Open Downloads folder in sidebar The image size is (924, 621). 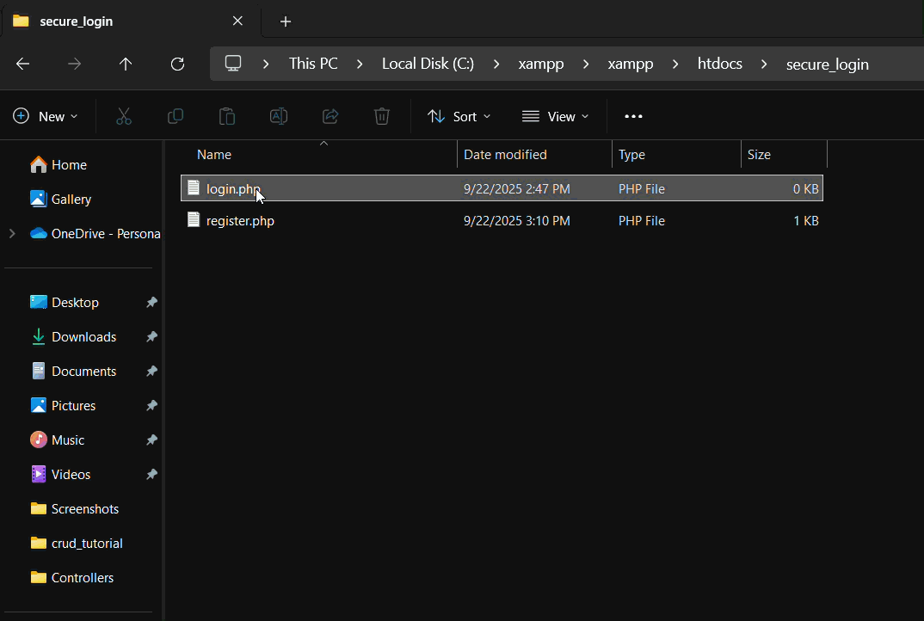(83, 337)
